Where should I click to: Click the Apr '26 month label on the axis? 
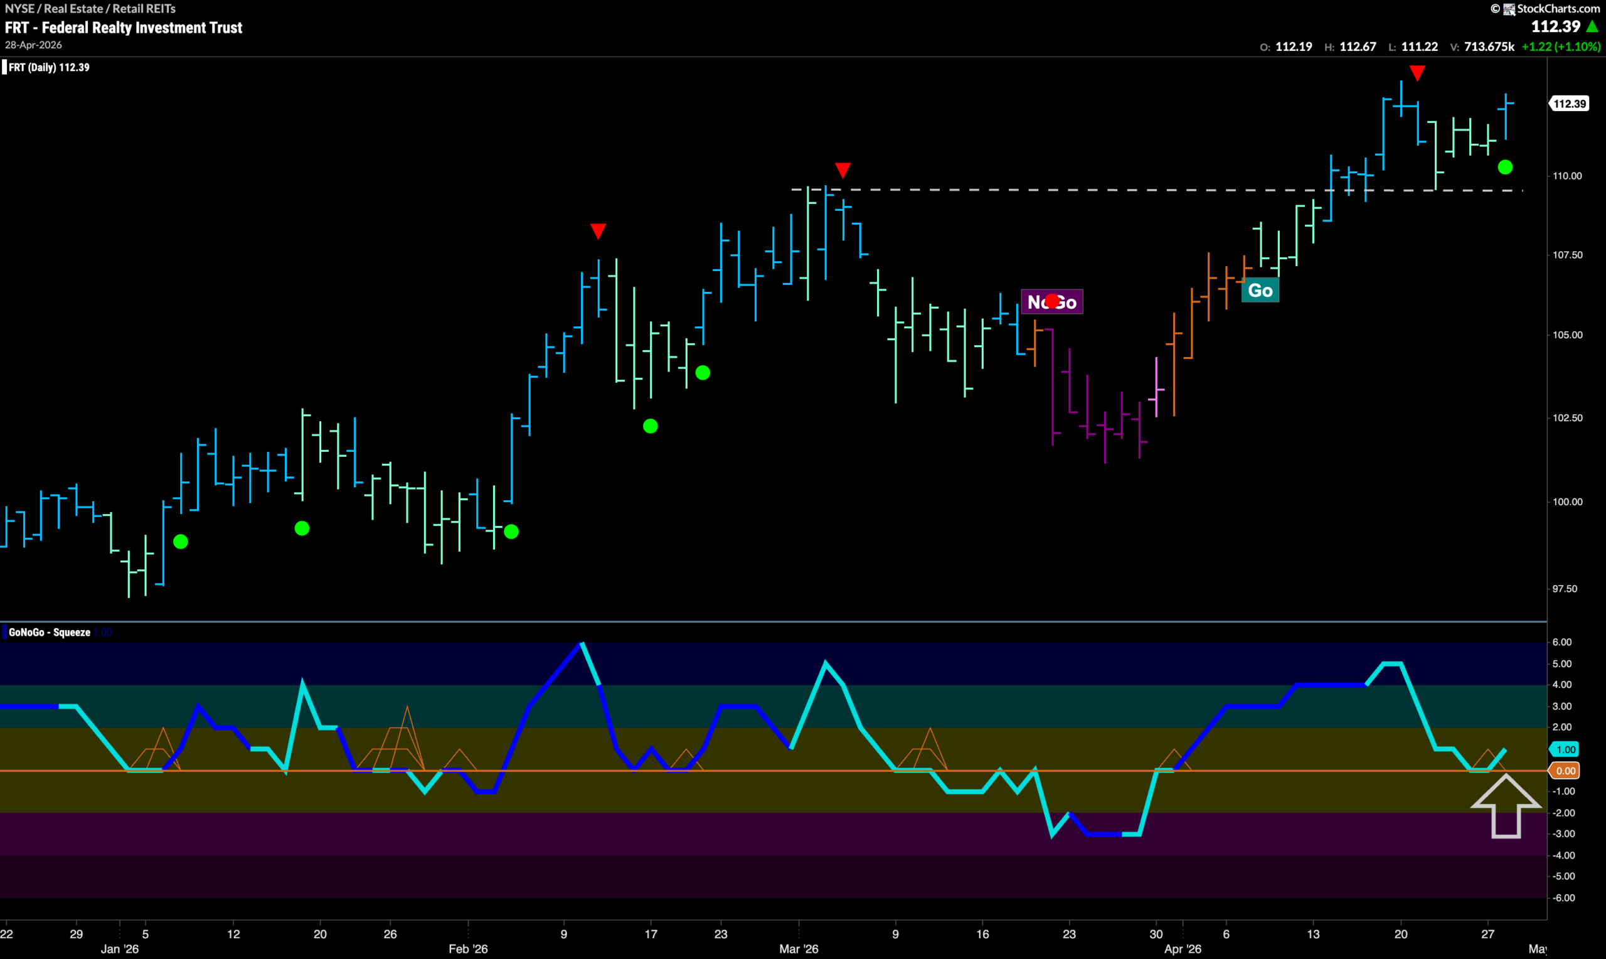click(1183, 949)
